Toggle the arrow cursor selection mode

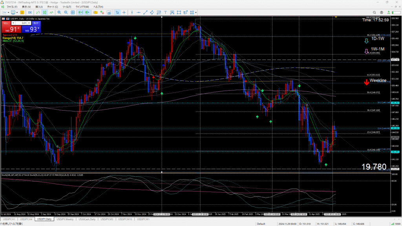point(117,13)
